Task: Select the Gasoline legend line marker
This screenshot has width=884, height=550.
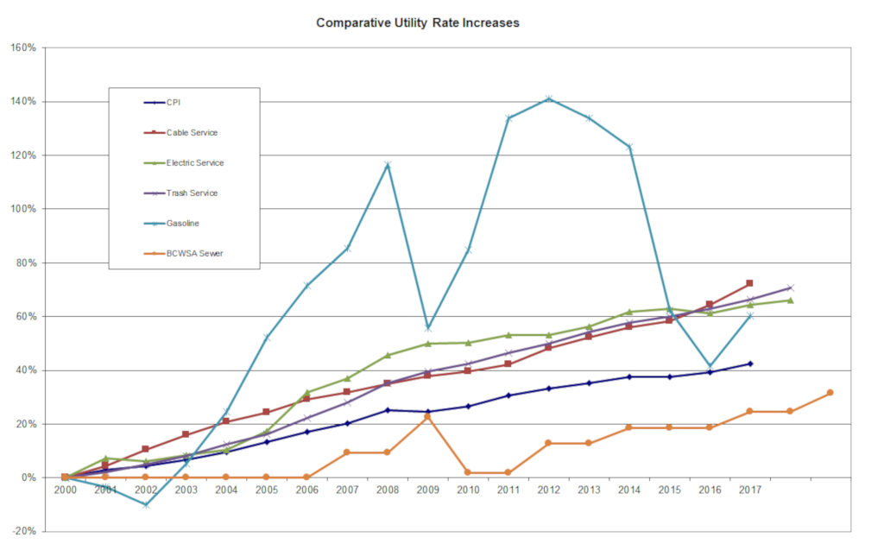Action: coord(154,223)
